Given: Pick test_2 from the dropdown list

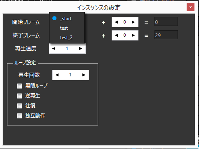Looking at the screenshot, I should click(67, 38).
